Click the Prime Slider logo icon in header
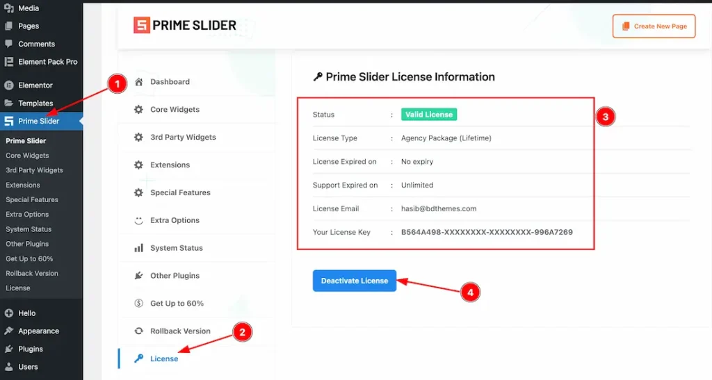The image size is (712, 380). (142, 26)
